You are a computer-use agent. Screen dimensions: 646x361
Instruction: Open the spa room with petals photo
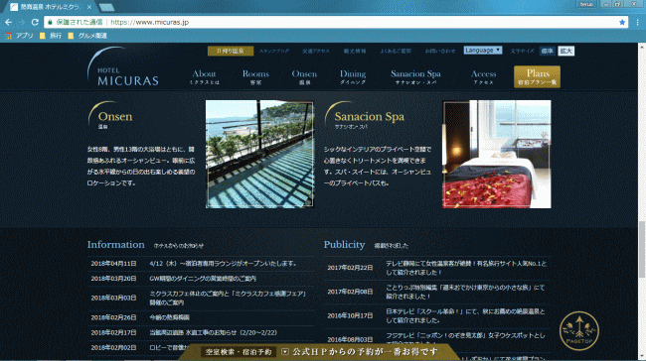(497, 154)
